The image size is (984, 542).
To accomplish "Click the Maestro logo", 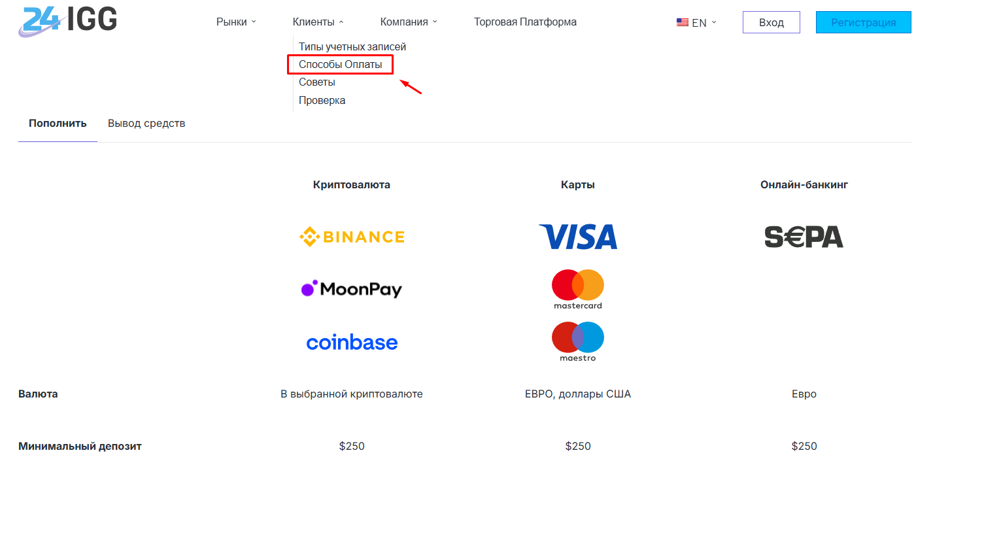I will tap(578, 341).
